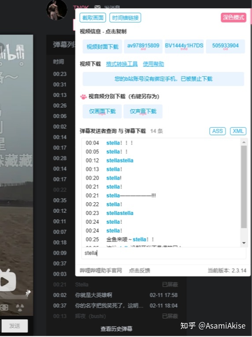Click 仅画面下载 video-only download
The width and height of the screenshot is (252, 337).
click(102, 111)
